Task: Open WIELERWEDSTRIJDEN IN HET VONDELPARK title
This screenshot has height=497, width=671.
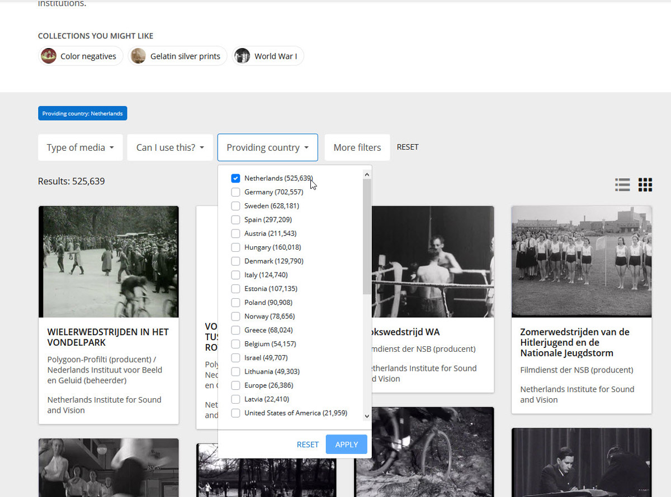Action: click(108, 337)
